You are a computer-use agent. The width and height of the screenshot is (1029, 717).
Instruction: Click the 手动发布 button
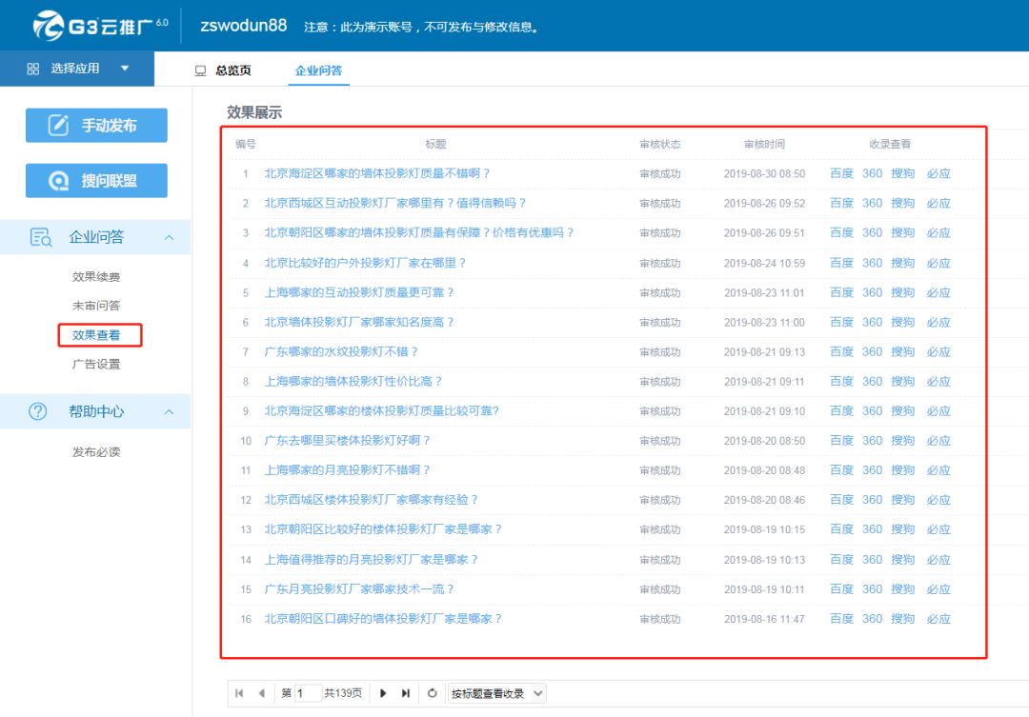coord(96,125)
